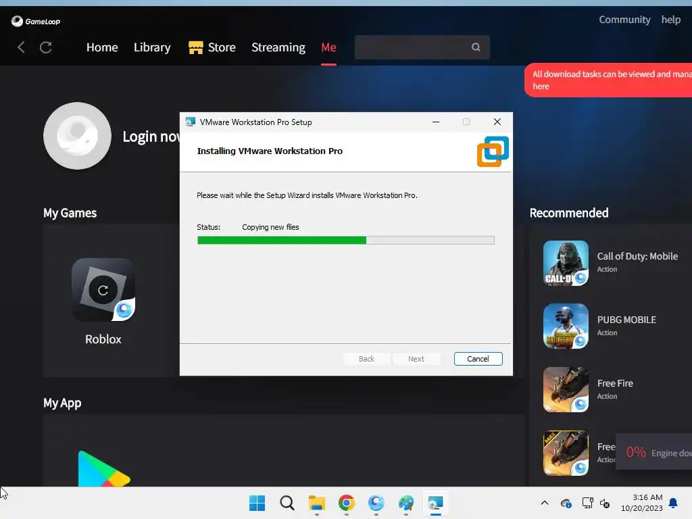Open Call of Duty: Mobile thumbnail
This screenshot has width=692, height=519.
pyautogui.click(x=566, y=263)
